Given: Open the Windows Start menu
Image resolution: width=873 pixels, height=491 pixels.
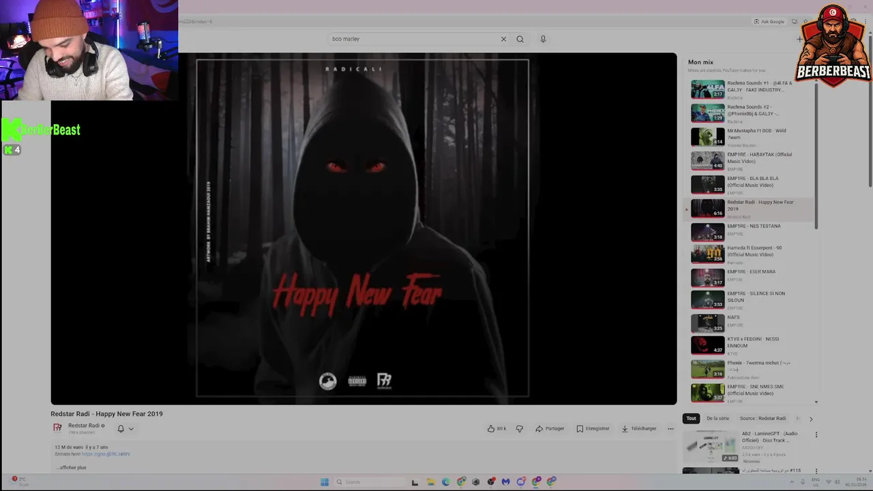Looking at the screenshot, I should click(325, 482).
